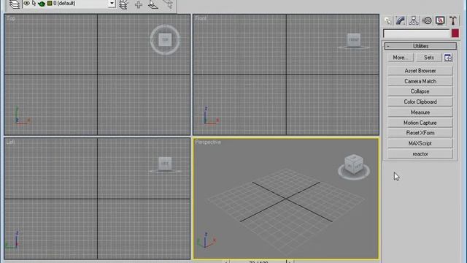467x263 pixels.
Task: Click the Front viewport label
Action: click(201, 18)
